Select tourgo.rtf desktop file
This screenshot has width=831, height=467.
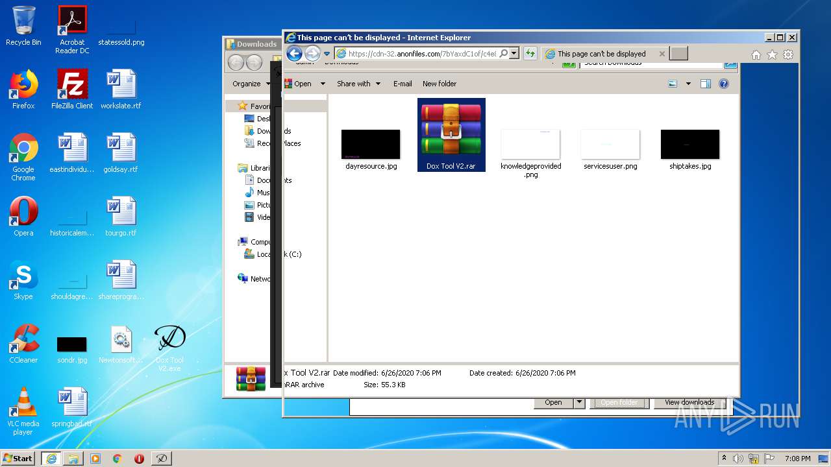click(x=121, y=217)
